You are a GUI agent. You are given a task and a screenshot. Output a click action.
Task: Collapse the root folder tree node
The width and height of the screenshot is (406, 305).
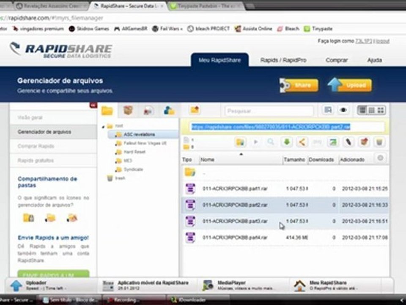point(103,127)
